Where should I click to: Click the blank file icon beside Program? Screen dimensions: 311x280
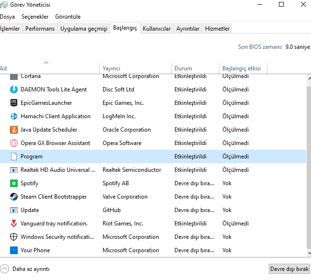pyautogui.click(x=14, y=157)
